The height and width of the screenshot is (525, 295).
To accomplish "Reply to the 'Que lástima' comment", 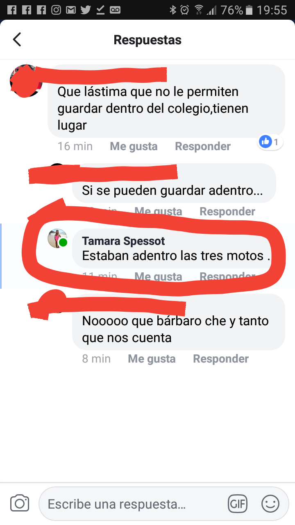I will (x=203, y=146).
